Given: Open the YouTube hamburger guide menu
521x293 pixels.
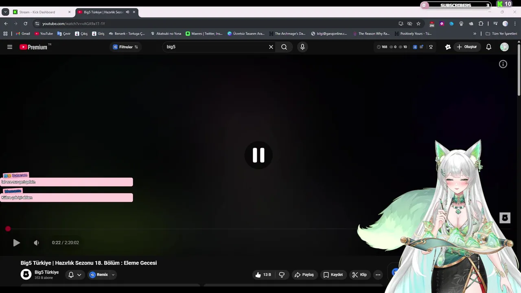Looking at the screenshot, I should pyautogui.click(x=10, y=47).
